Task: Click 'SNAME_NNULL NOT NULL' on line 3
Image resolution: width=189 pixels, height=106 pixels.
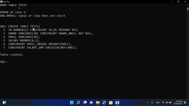Action: pyautogui.click(x=75, y=33)
